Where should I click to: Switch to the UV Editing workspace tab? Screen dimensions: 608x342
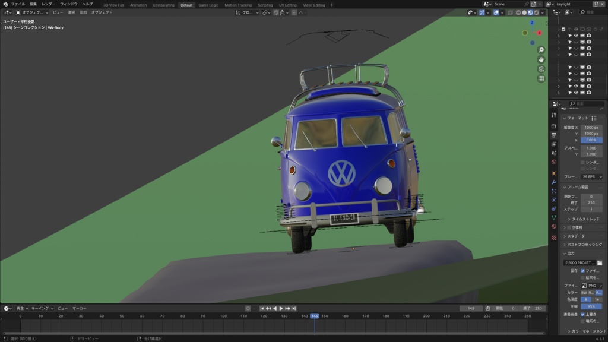(288, 5)
